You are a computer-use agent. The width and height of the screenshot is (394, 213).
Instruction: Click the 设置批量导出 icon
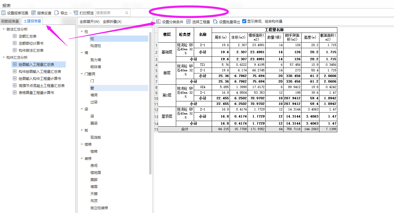215,22
